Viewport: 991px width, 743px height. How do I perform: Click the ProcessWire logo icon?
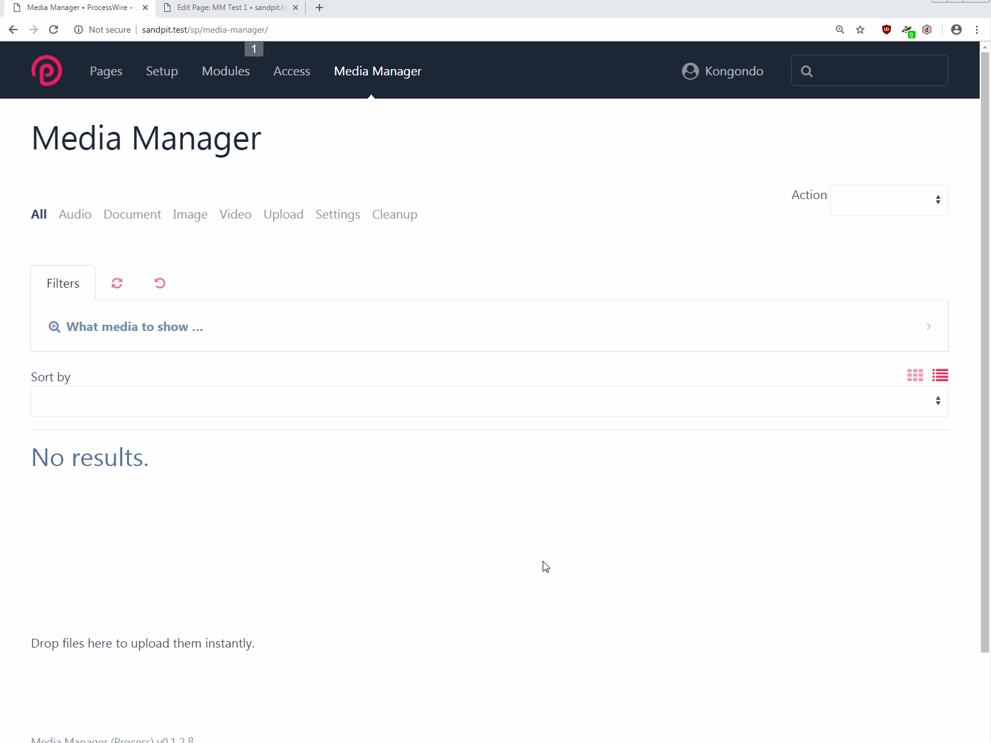[47, 70]
